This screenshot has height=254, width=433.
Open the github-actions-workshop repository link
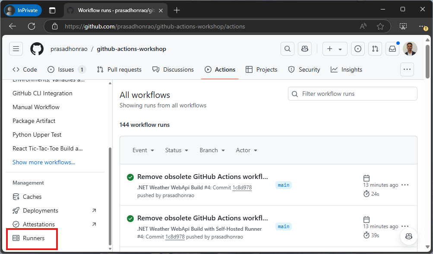(x=131, y=49)
